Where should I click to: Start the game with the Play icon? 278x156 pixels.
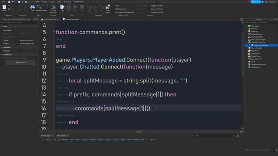(62, 7)
